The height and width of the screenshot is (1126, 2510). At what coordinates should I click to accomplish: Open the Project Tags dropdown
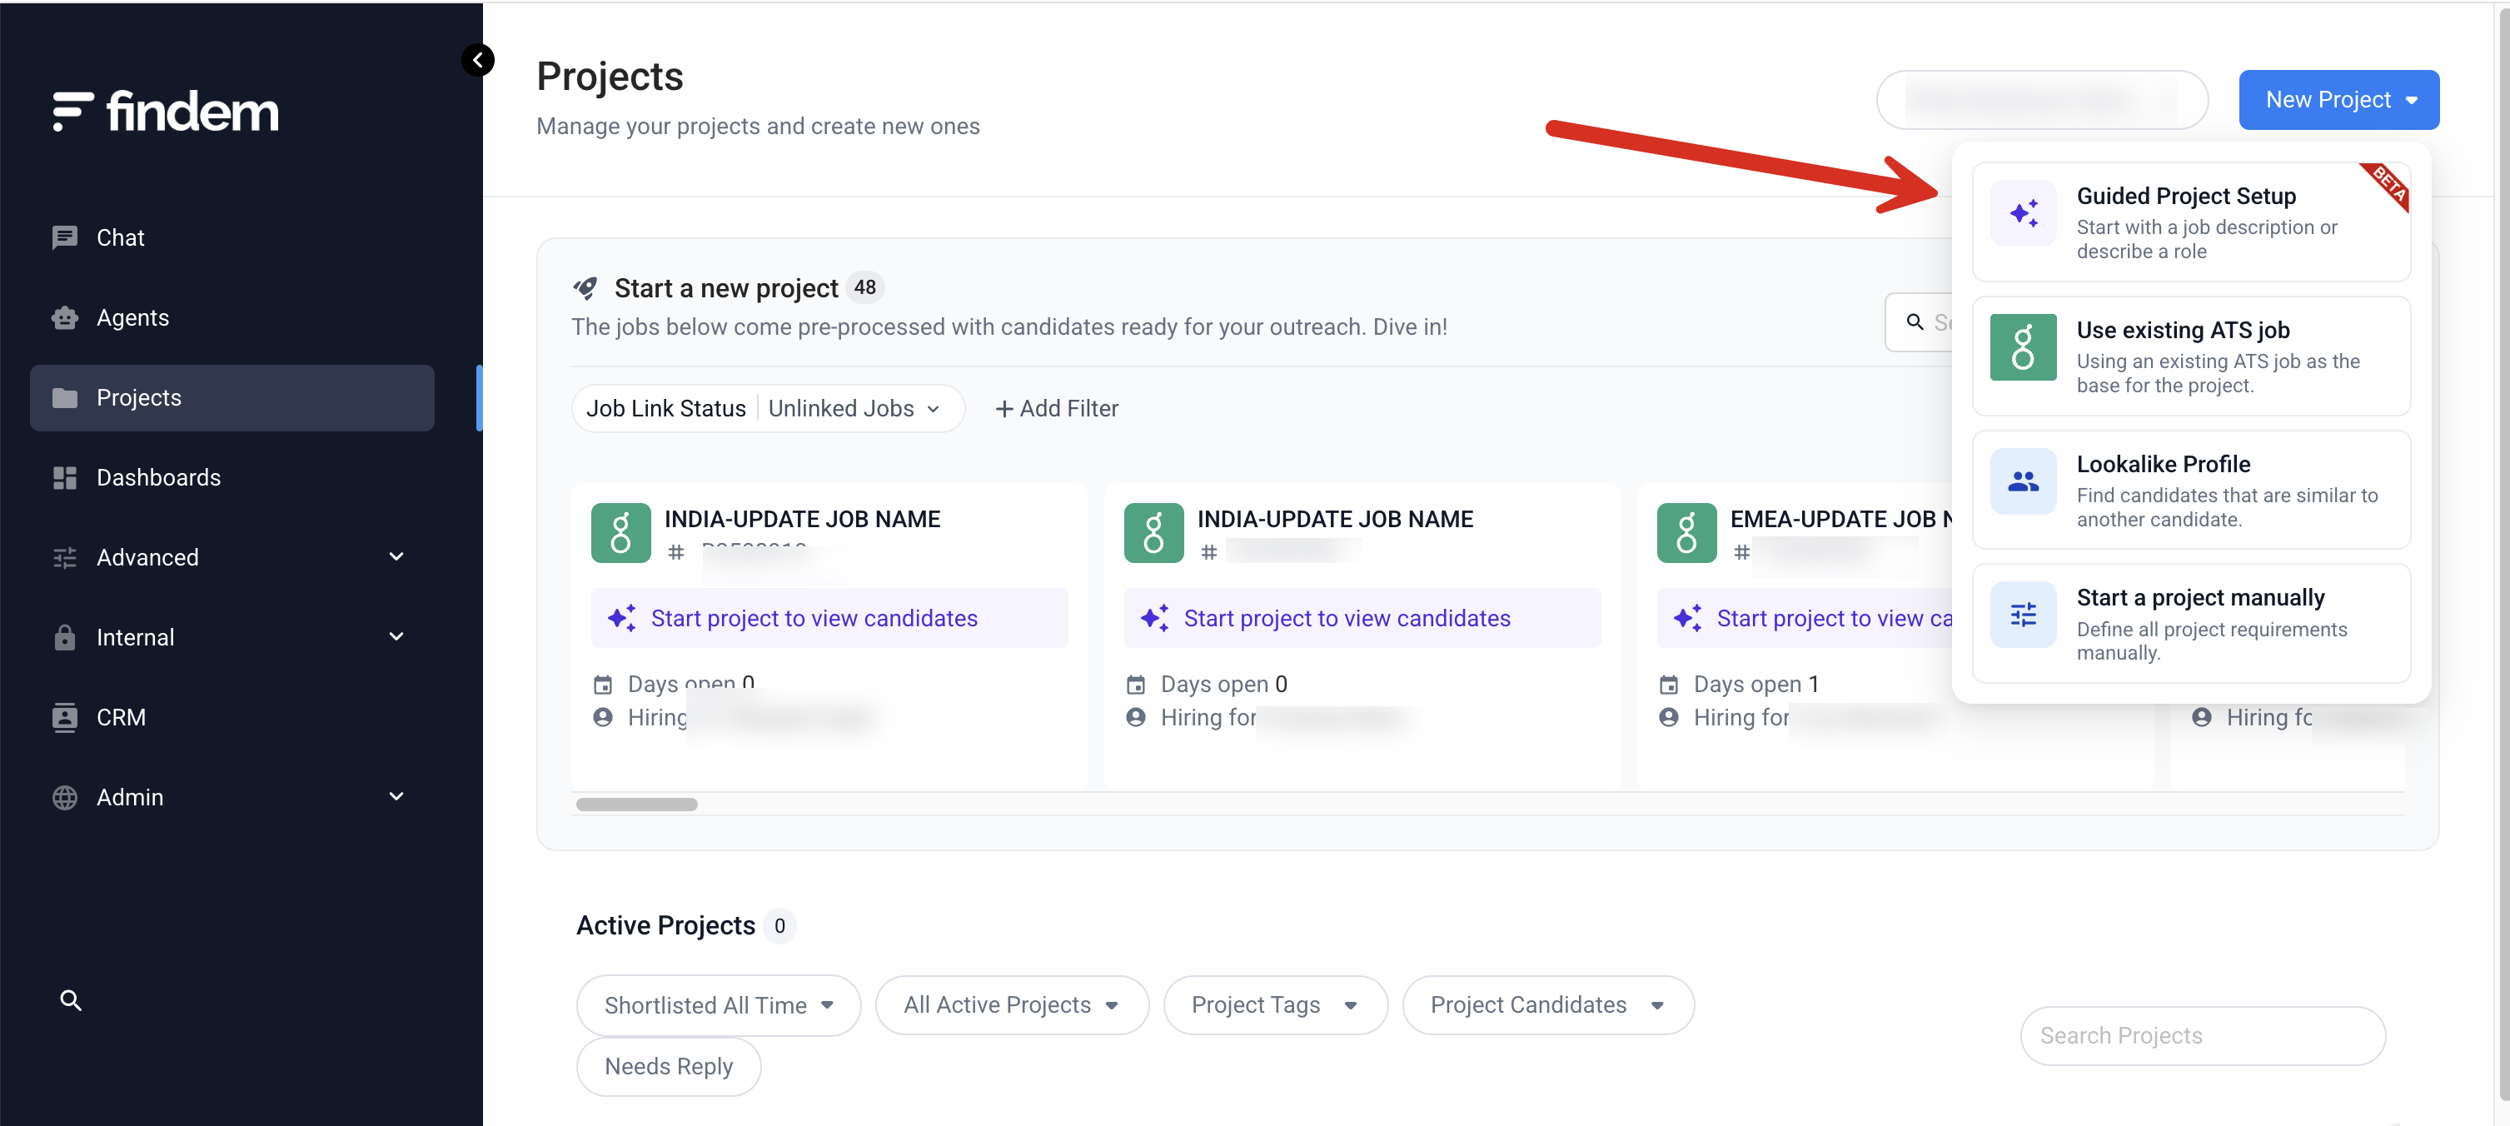(x=1276, y=1005)
